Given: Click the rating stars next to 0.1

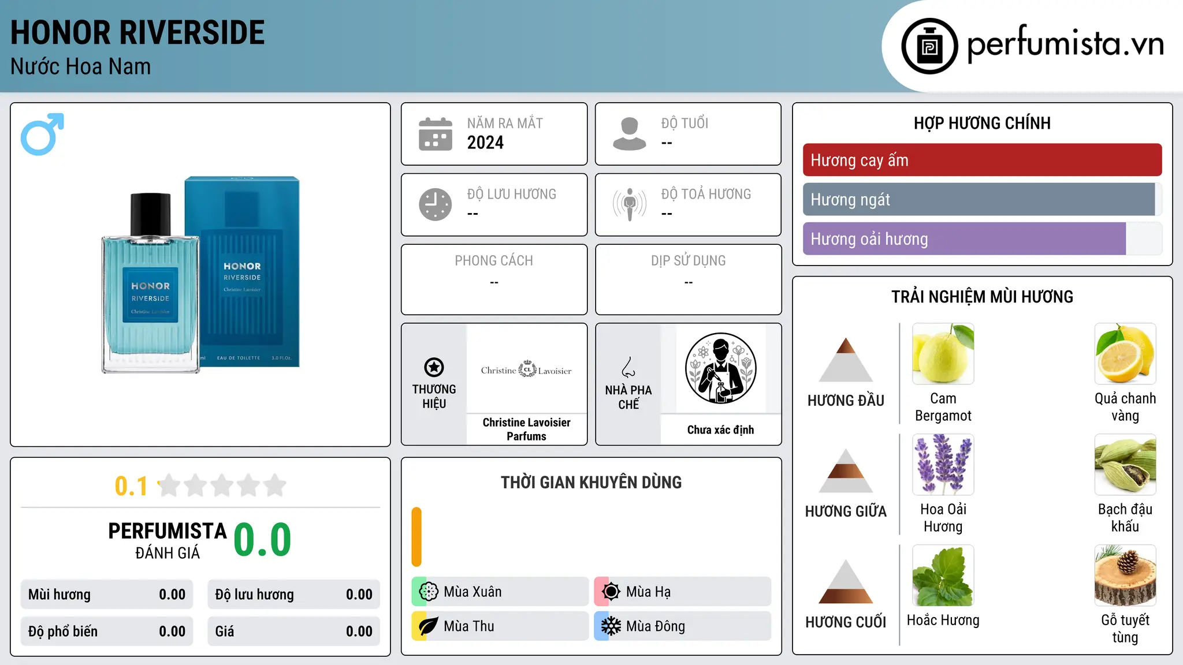Looking at the screenshot, I should pyautogui.click(x=222, y=485).
